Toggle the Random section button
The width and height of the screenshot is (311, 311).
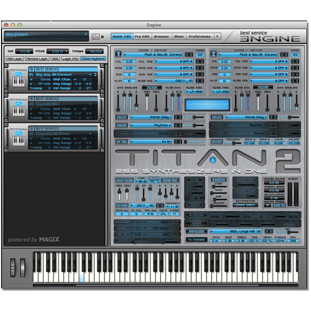[219, 180]
